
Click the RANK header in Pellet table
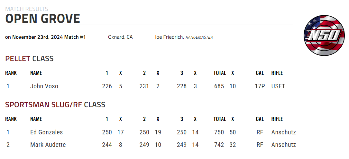point(11,73)
